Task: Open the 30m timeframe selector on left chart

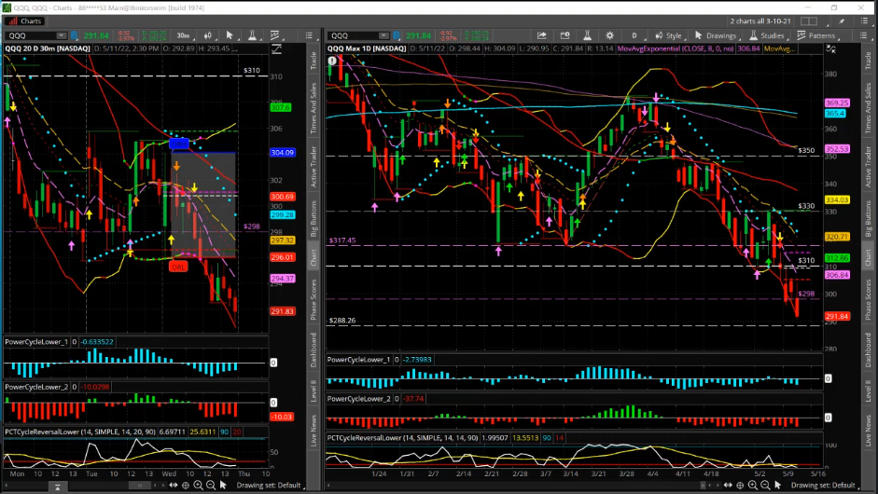Action: 184,35
